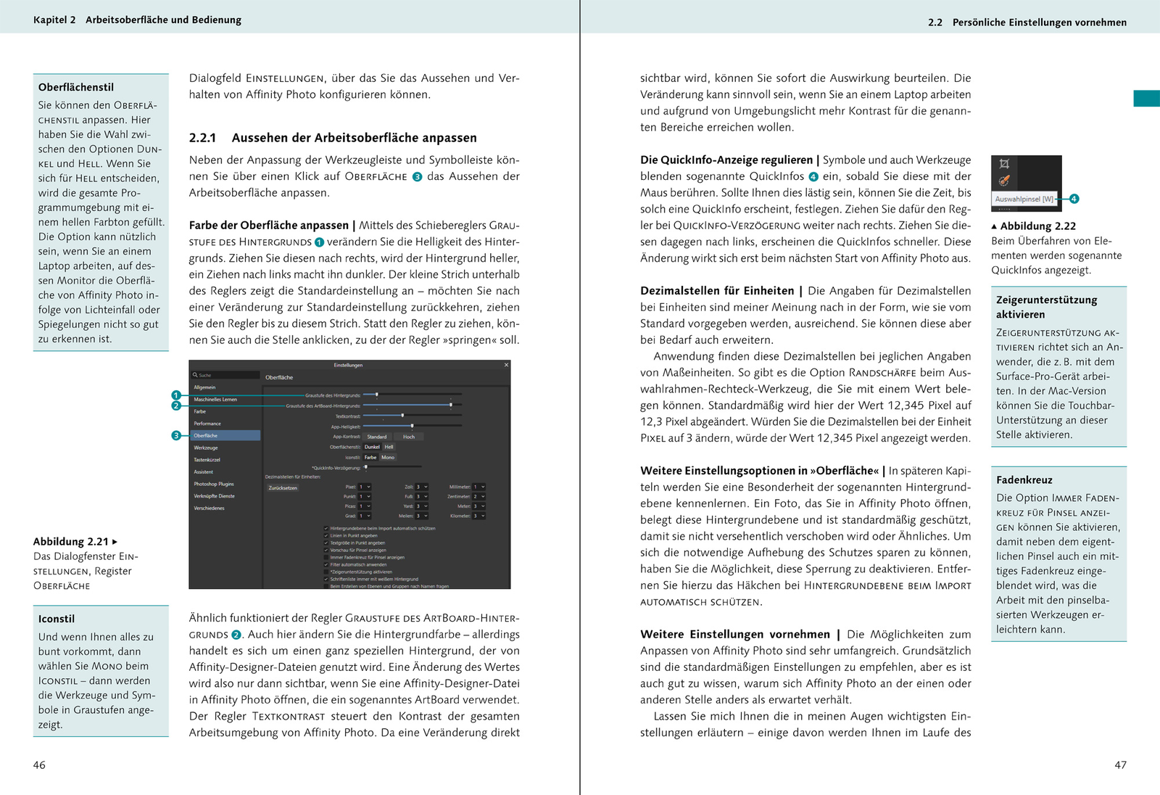
Task: Open the Fuß decimal places dropdown
Action: [x=422, y=496]
